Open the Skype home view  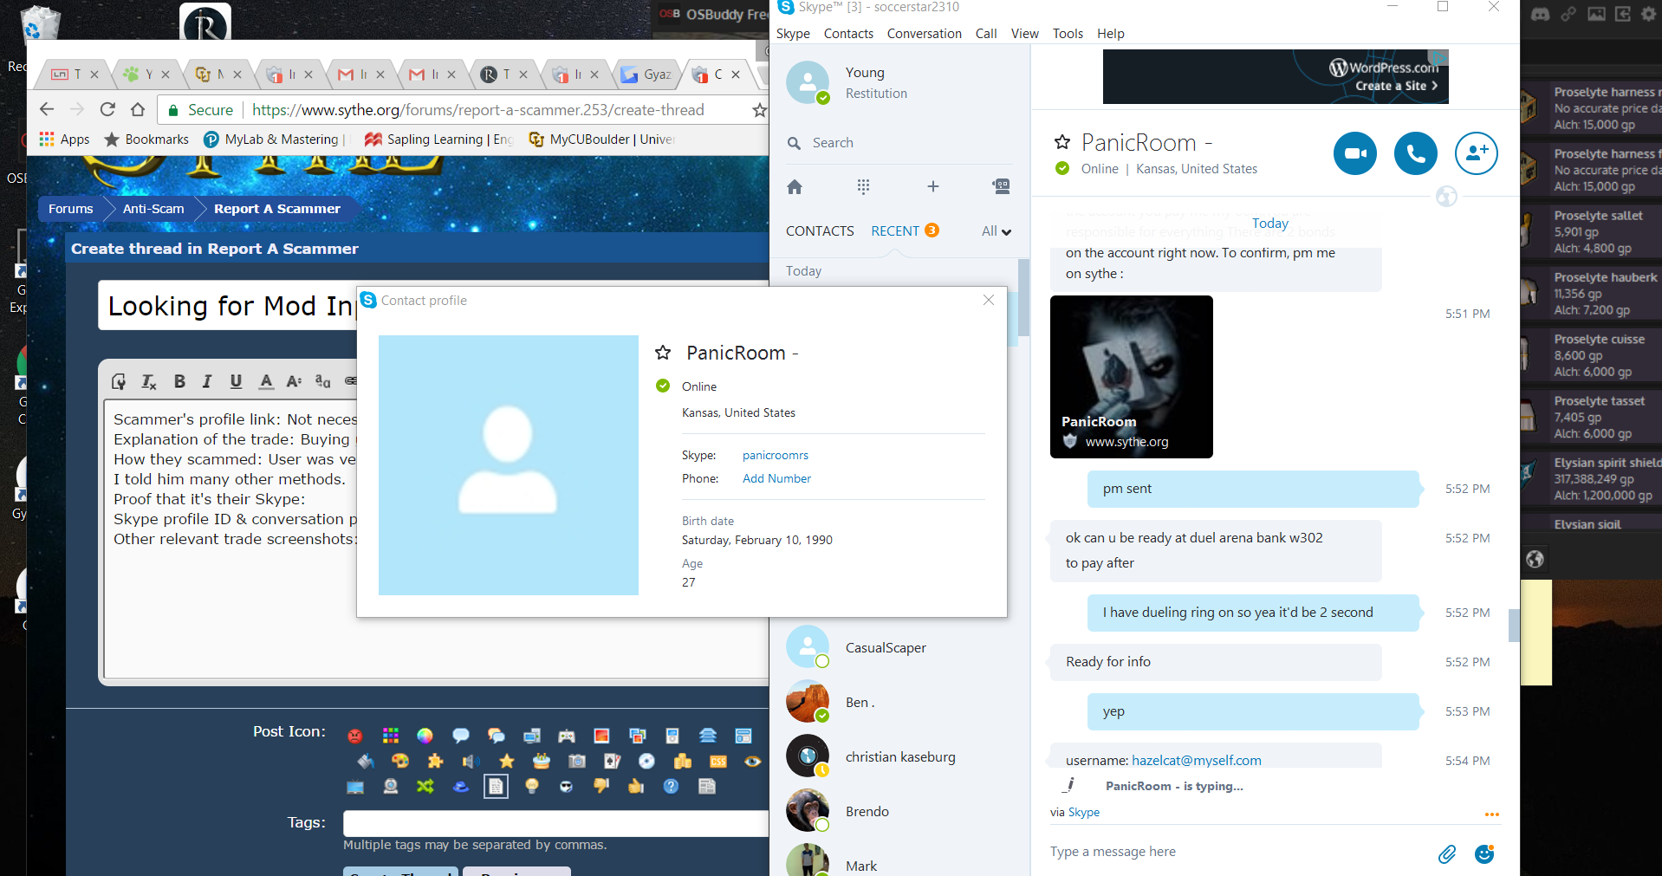(x=795, y=186)
